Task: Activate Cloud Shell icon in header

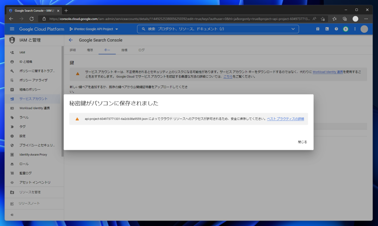Action: click(x=327, y=29)
